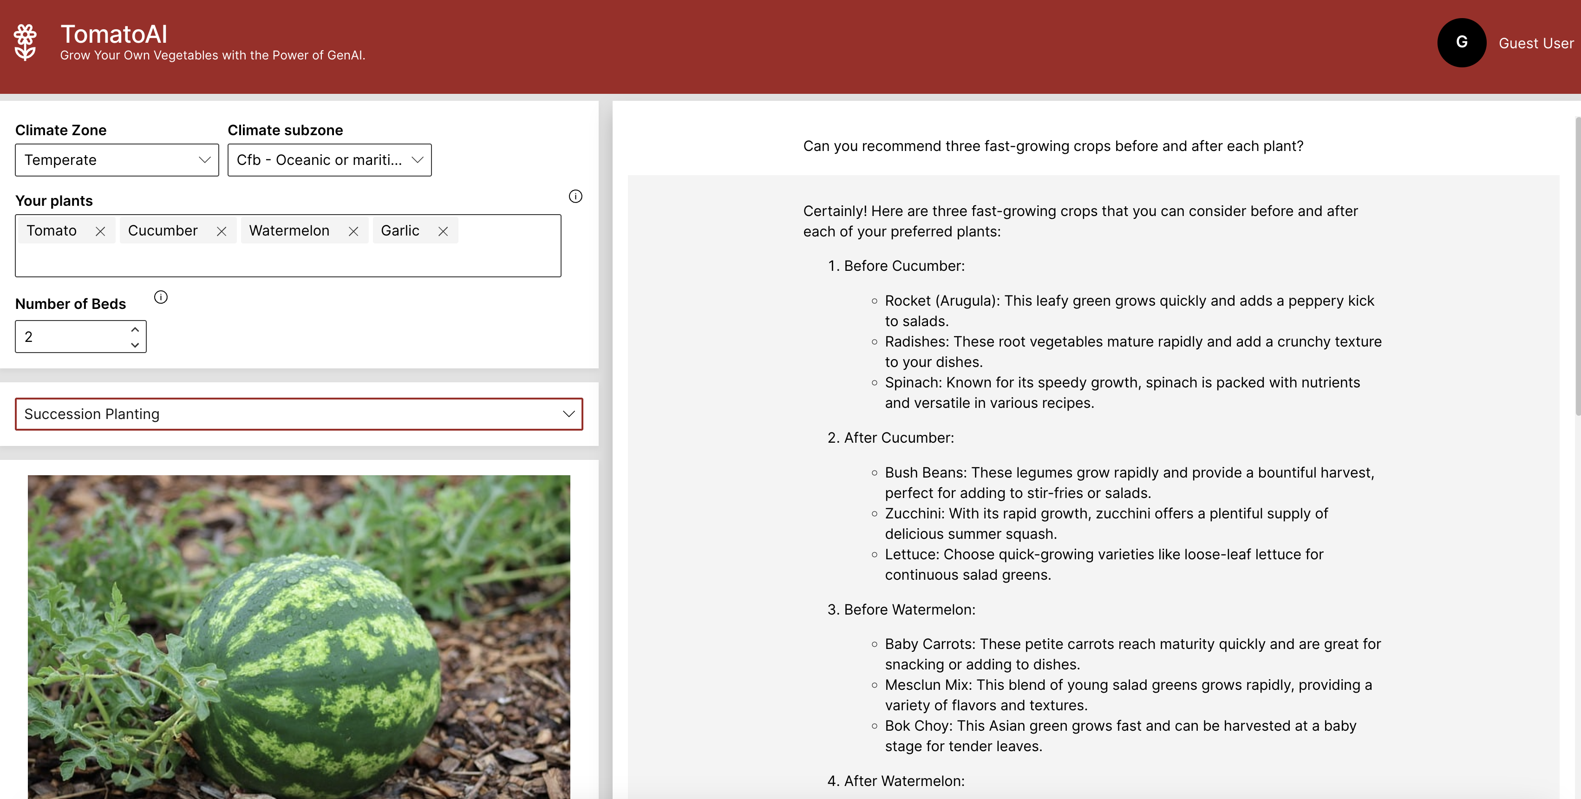Viewport: 1581px width, 799px height.
Task: Click the Guest User name label
Action: click(x=1535, y=44)
